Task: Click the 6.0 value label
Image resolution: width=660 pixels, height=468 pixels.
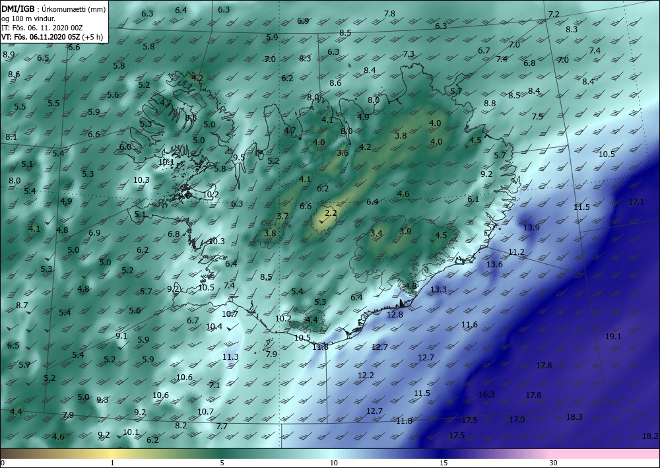Action: 125,147
